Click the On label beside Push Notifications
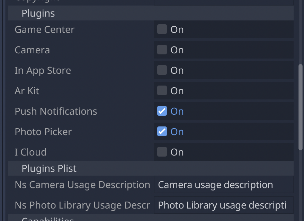Viewport: 304px width, 221px height. tap(178, 111)
